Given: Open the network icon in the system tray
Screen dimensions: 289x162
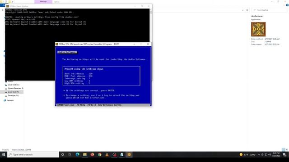Looking at the screenshot, I should 266,154.
